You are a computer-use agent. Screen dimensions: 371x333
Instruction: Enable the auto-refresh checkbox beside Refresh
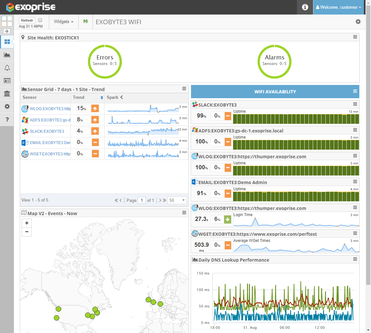(x=39, y=20)
